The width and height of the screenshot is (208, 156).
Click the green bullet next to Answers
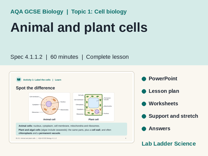144,129
